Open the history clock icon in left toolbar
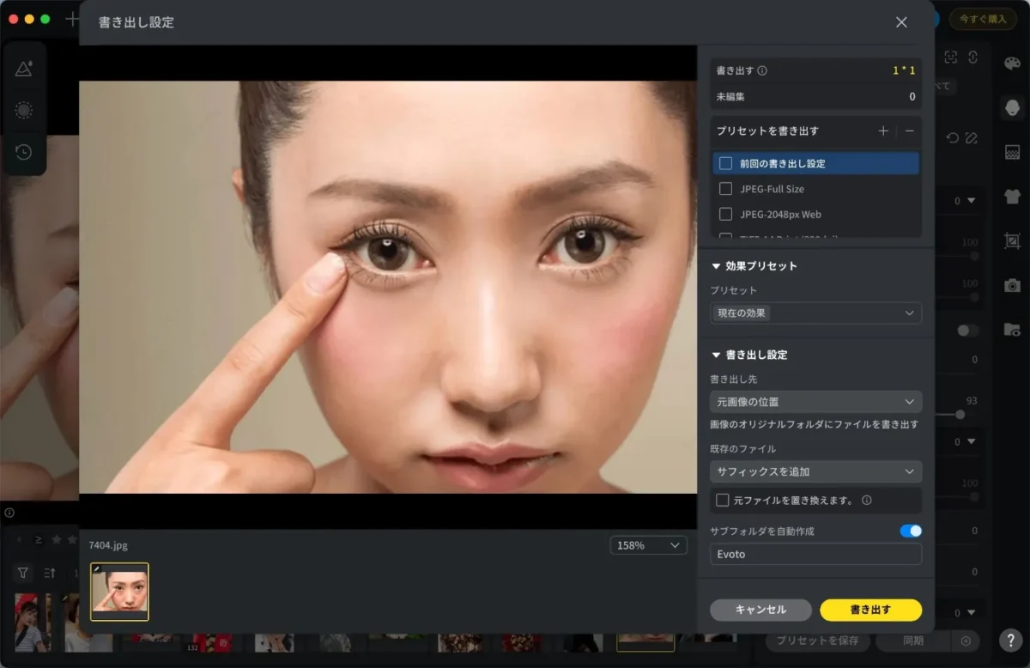This screenshot has height=668, width=1030. 24,152
